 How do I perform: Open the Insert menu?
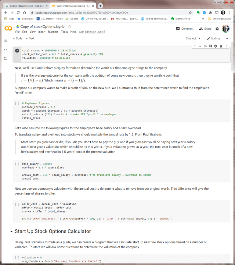[42, 32]
